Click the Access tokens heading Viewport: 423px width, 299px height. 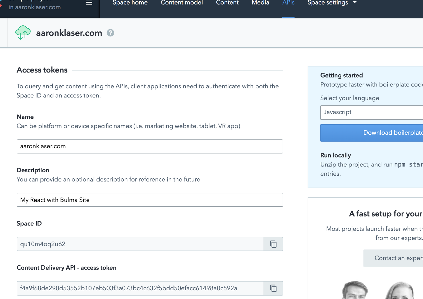pos(42,70)
